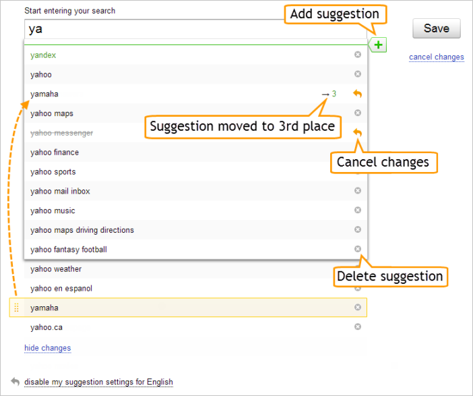Delete the yahoo.ca suggestion
This screenshot has width=473, height=396.
(358, 327)
